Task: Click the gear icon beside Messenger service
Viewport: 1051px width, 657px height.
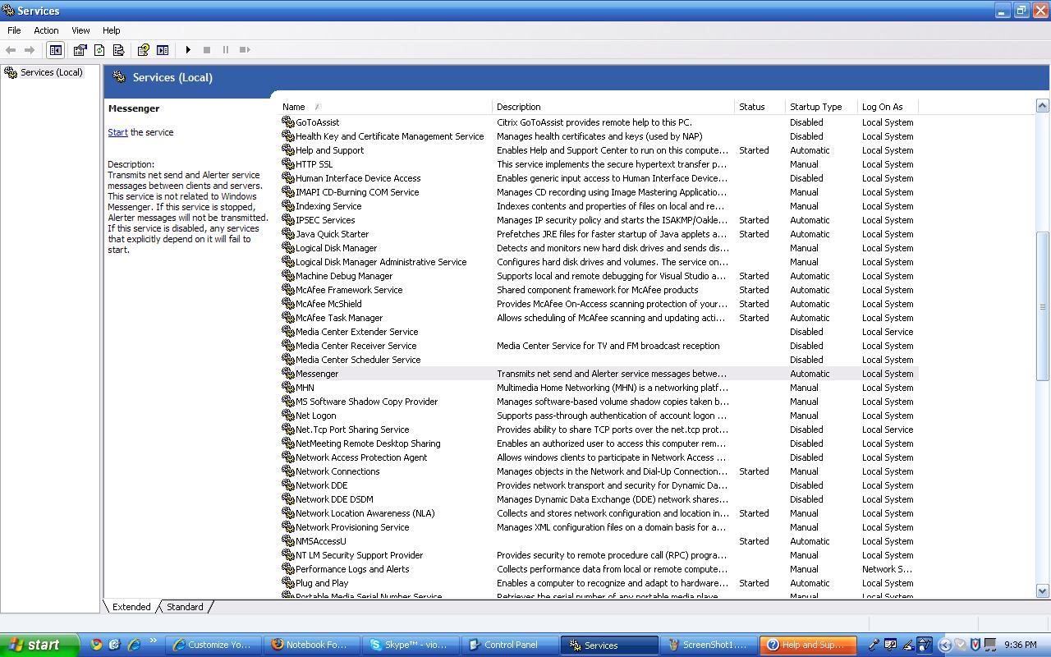Action: [288, 373]
